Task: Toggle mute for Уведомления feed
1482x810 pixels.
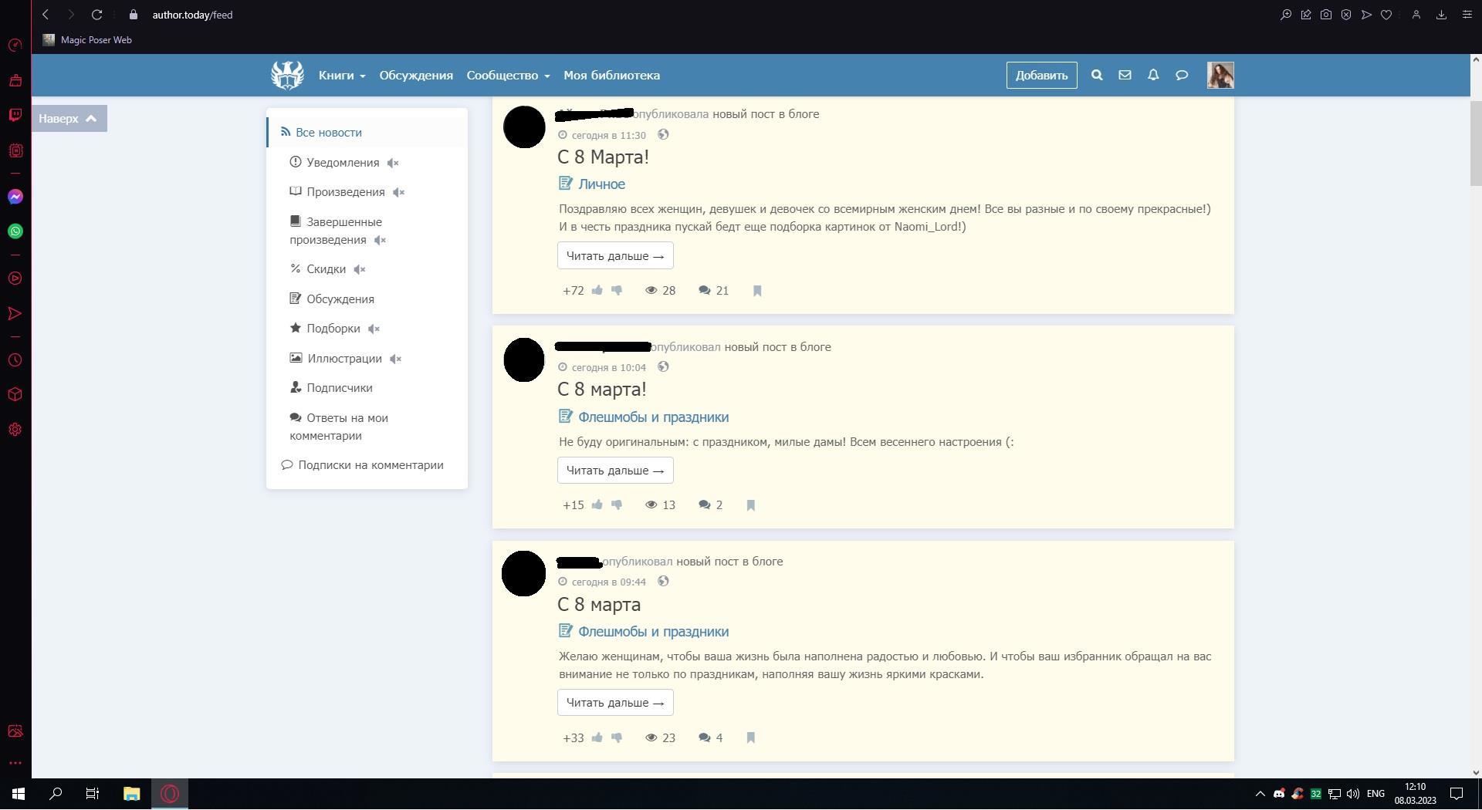Action: pyautogui.click(x=393, y=163)
